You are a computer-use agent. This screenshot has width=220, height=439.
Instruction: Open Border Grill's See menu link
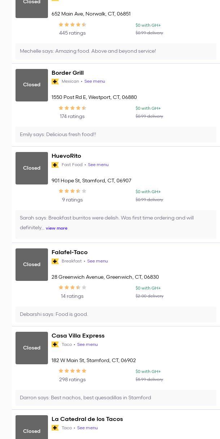tap(94, 82)
